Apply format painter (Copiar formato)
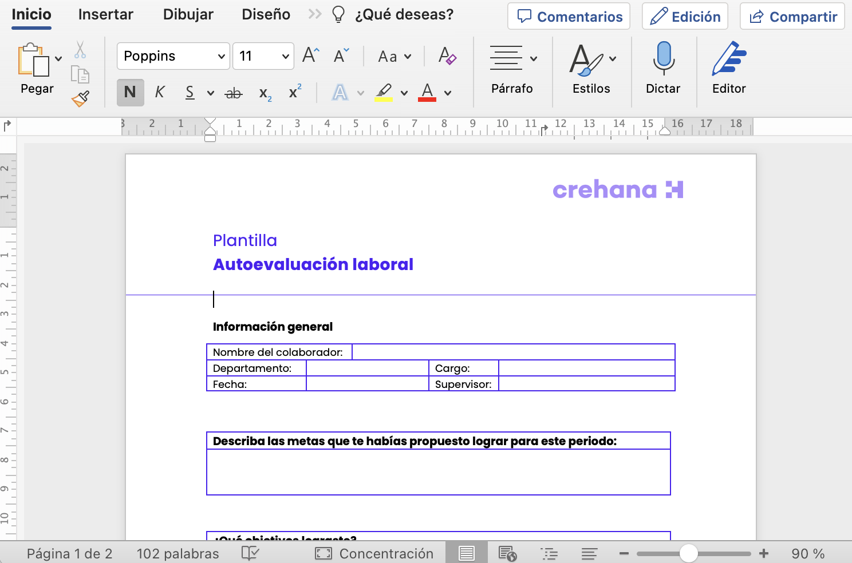This screenshot has height=563, width=852. [x=80, y=98]
